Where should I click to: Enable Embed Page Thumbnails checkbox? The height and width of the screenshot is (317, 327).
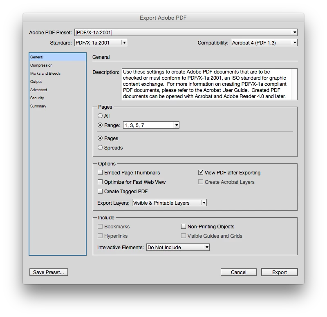100,172
